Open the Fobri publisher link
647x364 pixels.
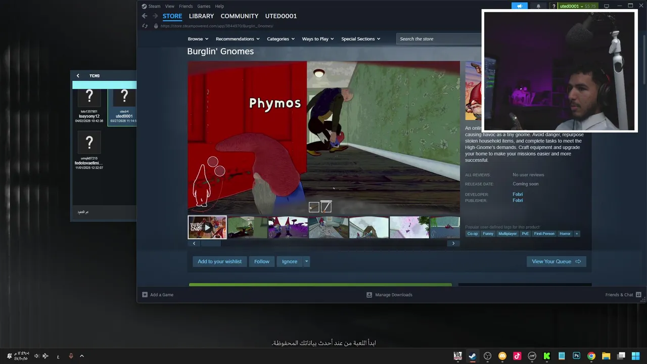(518, 201)
